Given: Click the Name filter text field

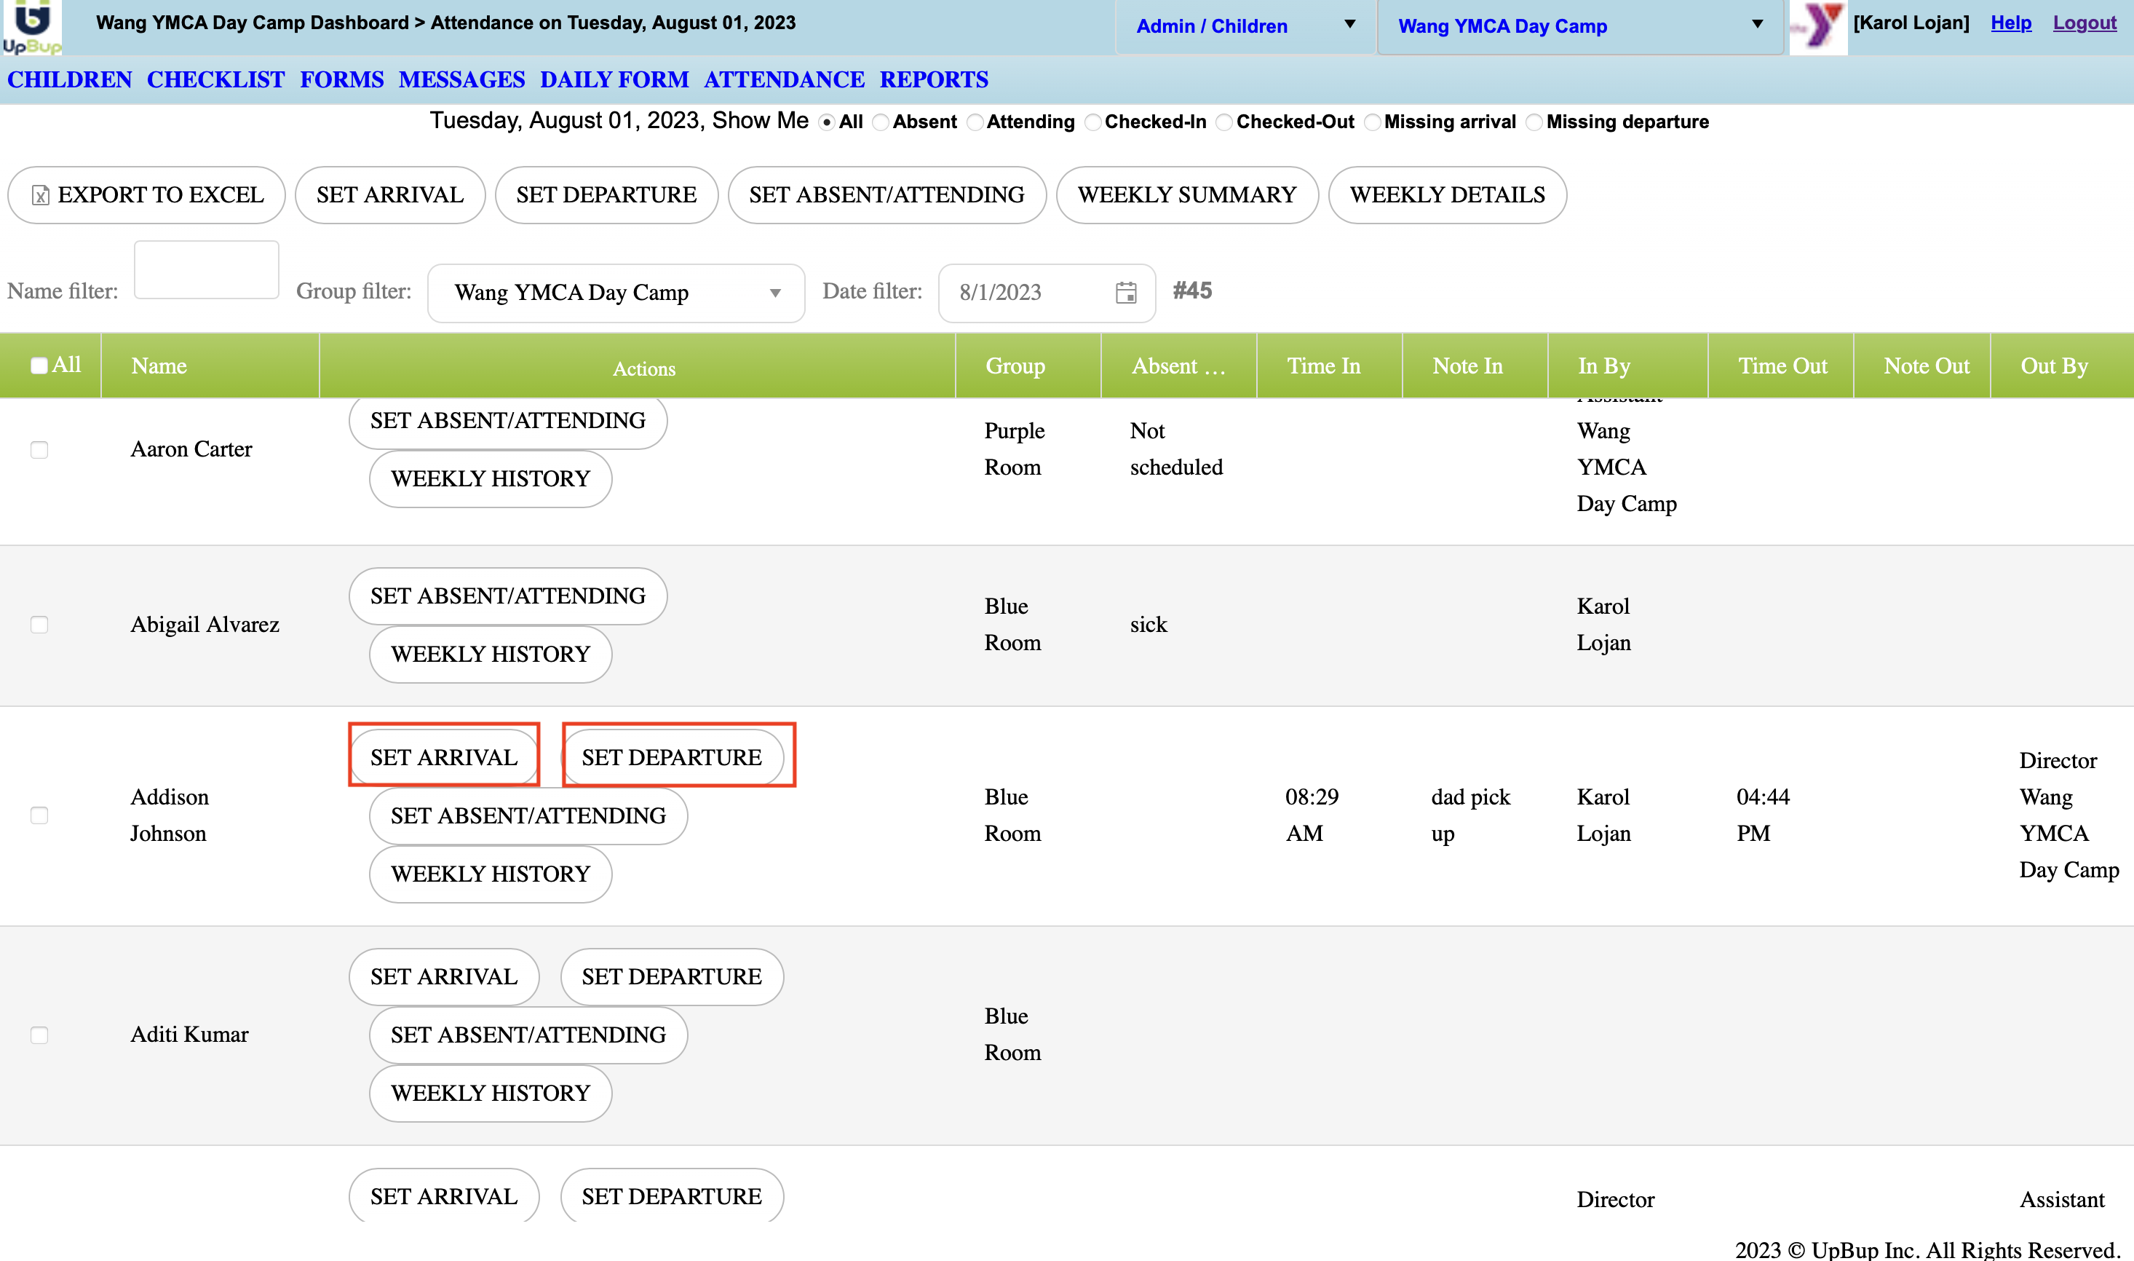Looking at the screenshot, I should [207, 270].
